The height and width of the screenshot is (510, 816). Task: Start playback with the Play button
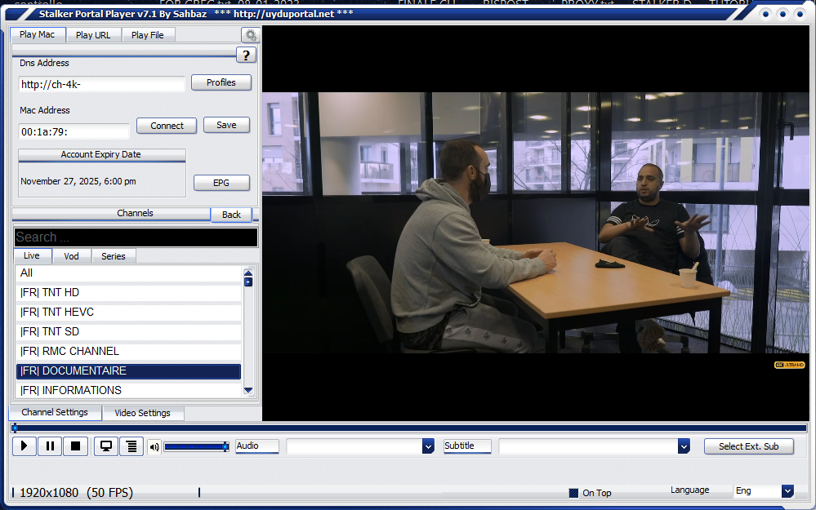coord(24,446)
